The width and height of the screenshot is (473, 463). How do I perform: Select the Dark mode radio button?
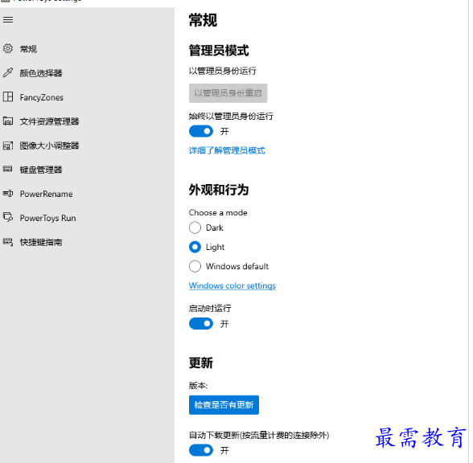(x=195, y=227)
